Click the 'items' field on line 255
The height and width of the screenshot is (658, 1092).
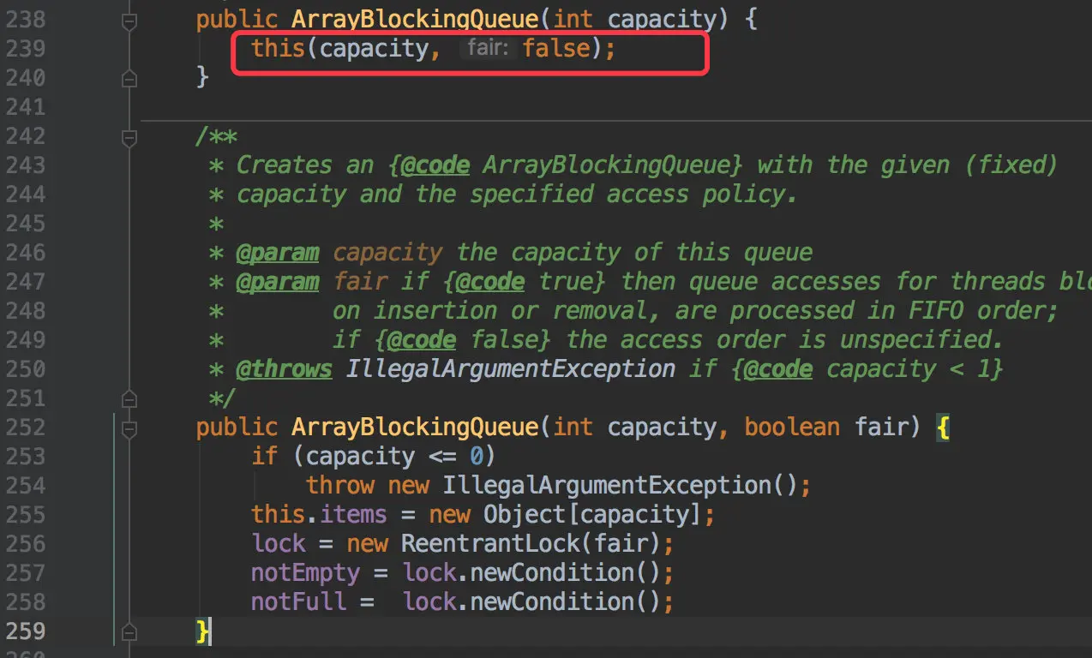click(352, 514)
